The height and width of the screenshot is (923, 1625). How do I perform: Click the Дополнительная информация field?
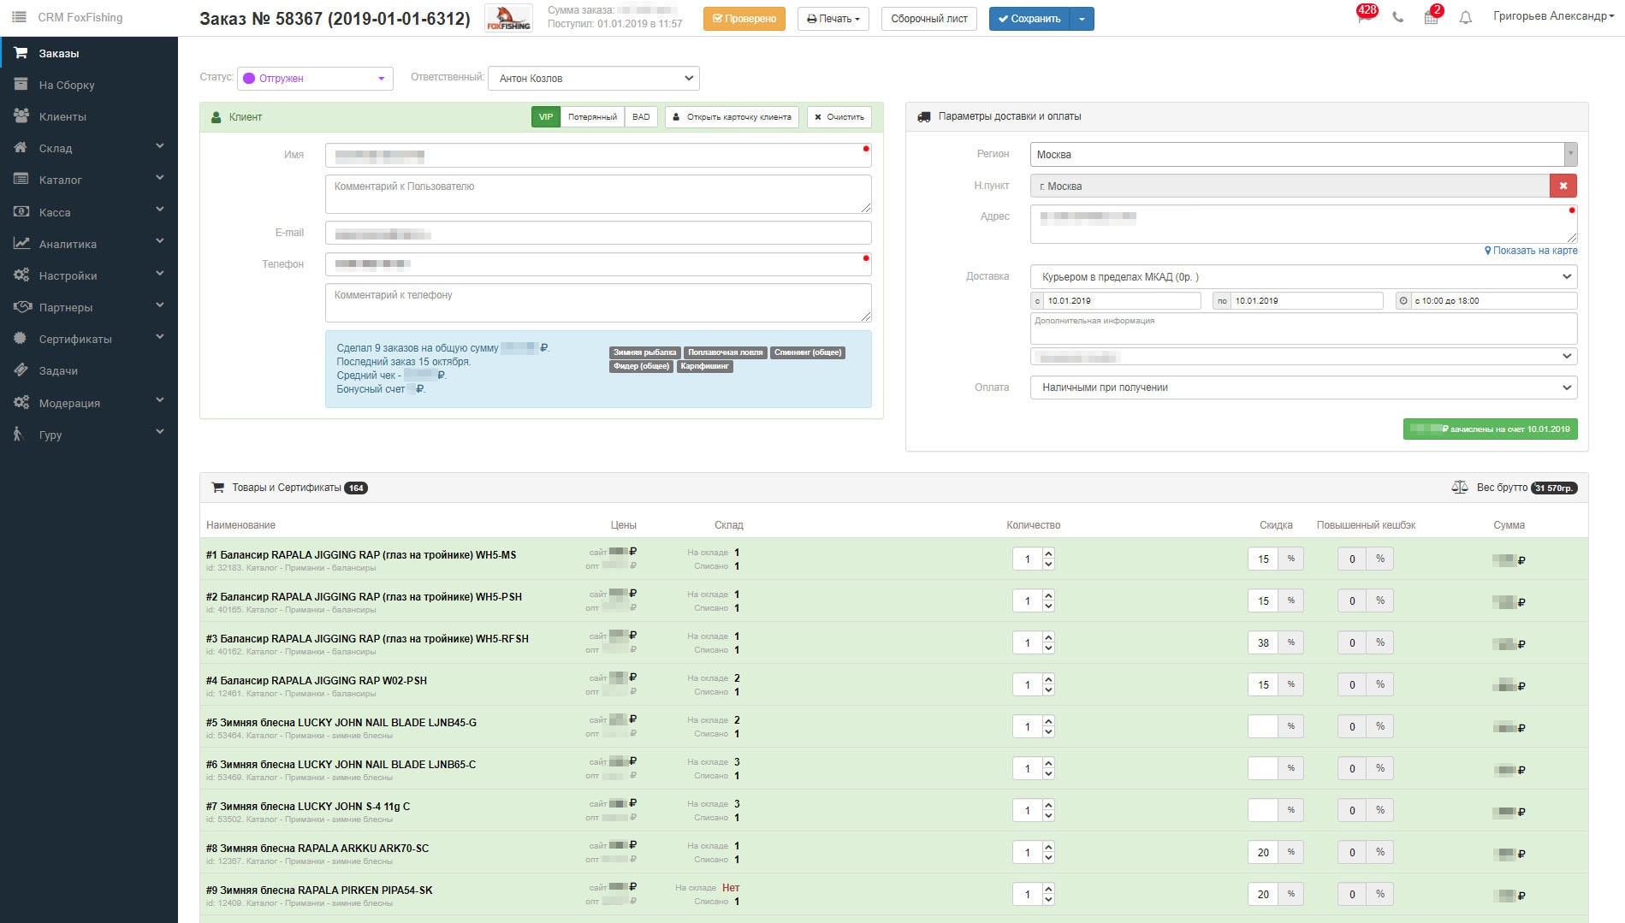1303,328
